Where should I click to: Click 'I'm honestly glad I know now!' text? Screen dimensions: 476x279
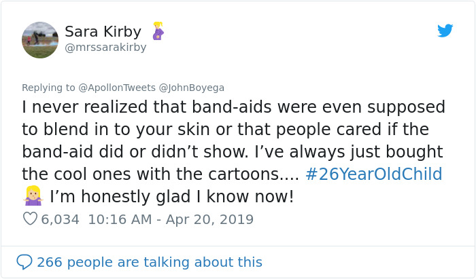click(172, 197)
